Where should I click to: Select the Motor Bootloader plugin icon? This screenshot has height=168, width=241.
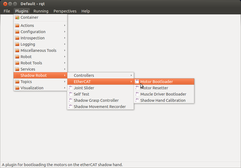click(x=137, y=81)
